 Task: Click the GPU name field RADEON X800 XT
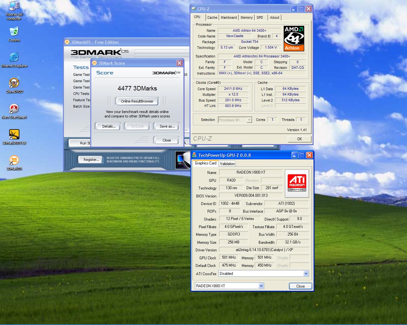pos(251,172)
